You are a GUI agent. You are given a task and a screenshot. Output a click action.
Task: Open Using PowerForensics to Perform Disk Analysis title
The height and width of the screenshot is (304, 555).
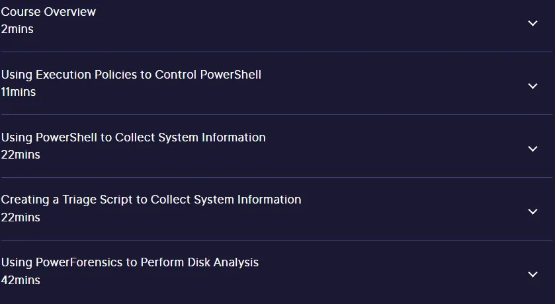click(x=130, y=262)
